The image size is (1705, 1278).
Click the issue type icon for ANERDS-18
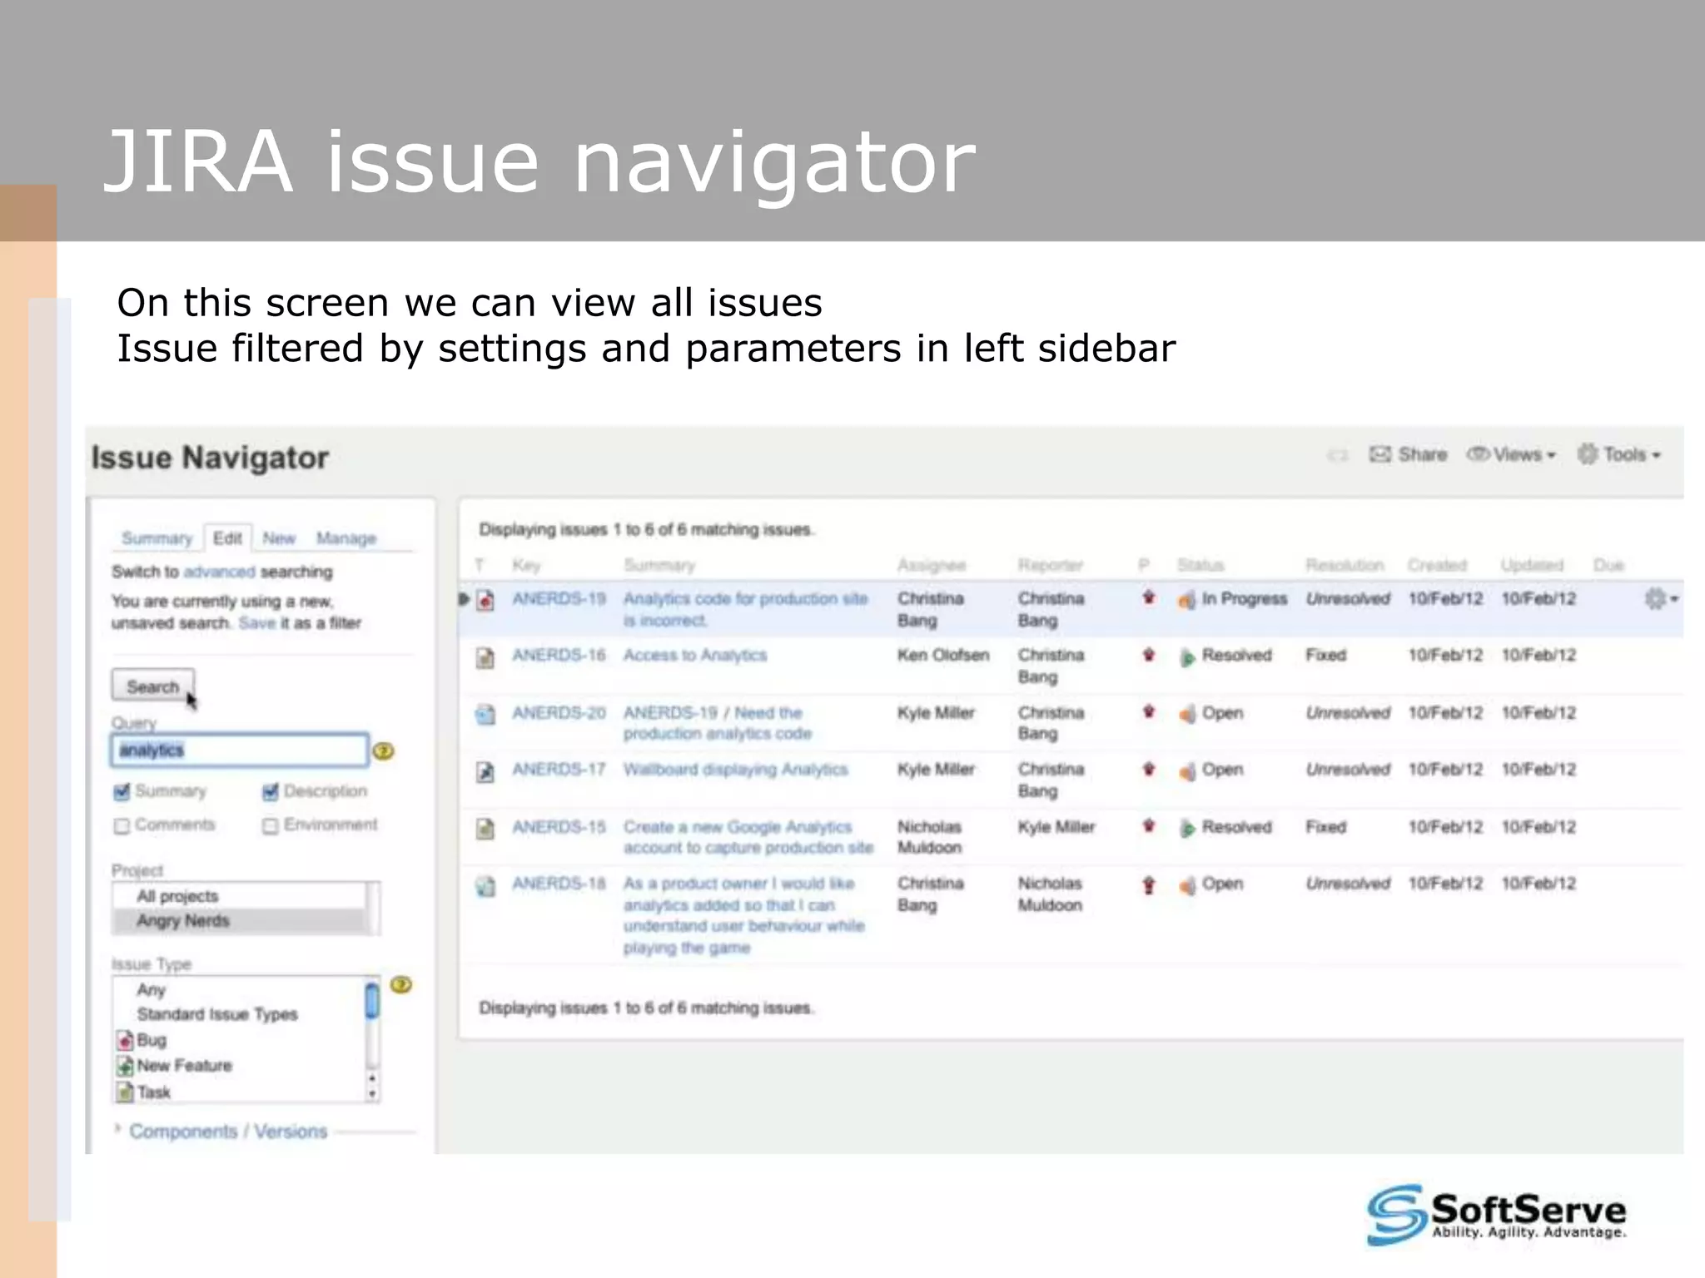[x=485, y=886]
